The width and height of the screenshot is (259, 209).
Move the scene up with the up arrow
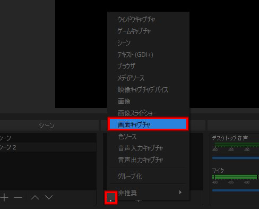click(35, 197)
